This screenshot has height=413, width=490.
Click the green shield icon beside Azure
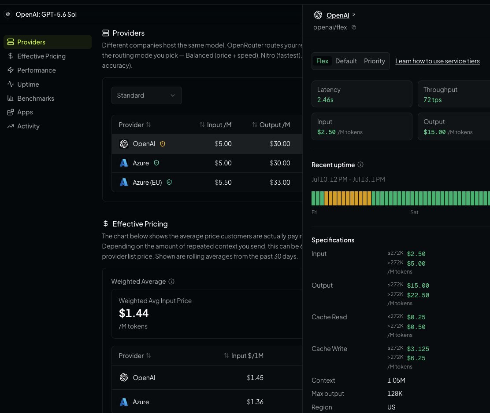156,163
